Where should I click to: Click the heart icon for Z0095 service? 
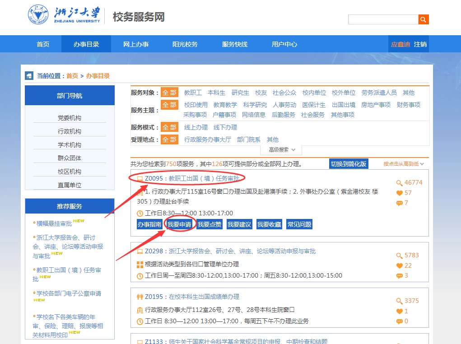399,193
